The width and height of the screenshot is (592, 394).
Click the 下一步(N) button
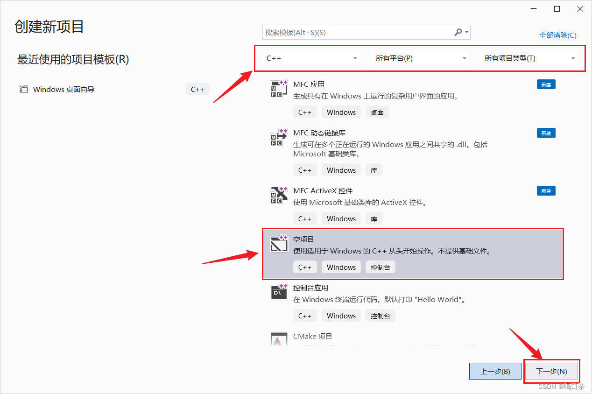point(551,372)
